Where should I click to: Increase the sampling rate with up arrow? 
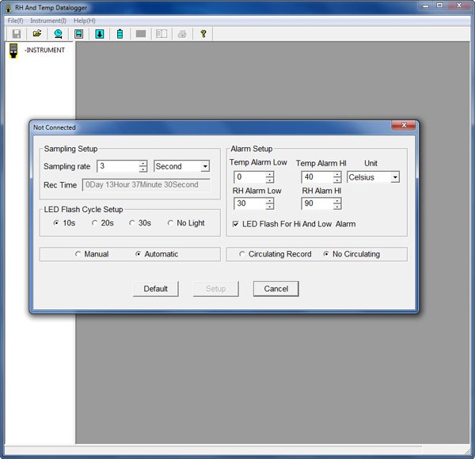click(142, 164)
